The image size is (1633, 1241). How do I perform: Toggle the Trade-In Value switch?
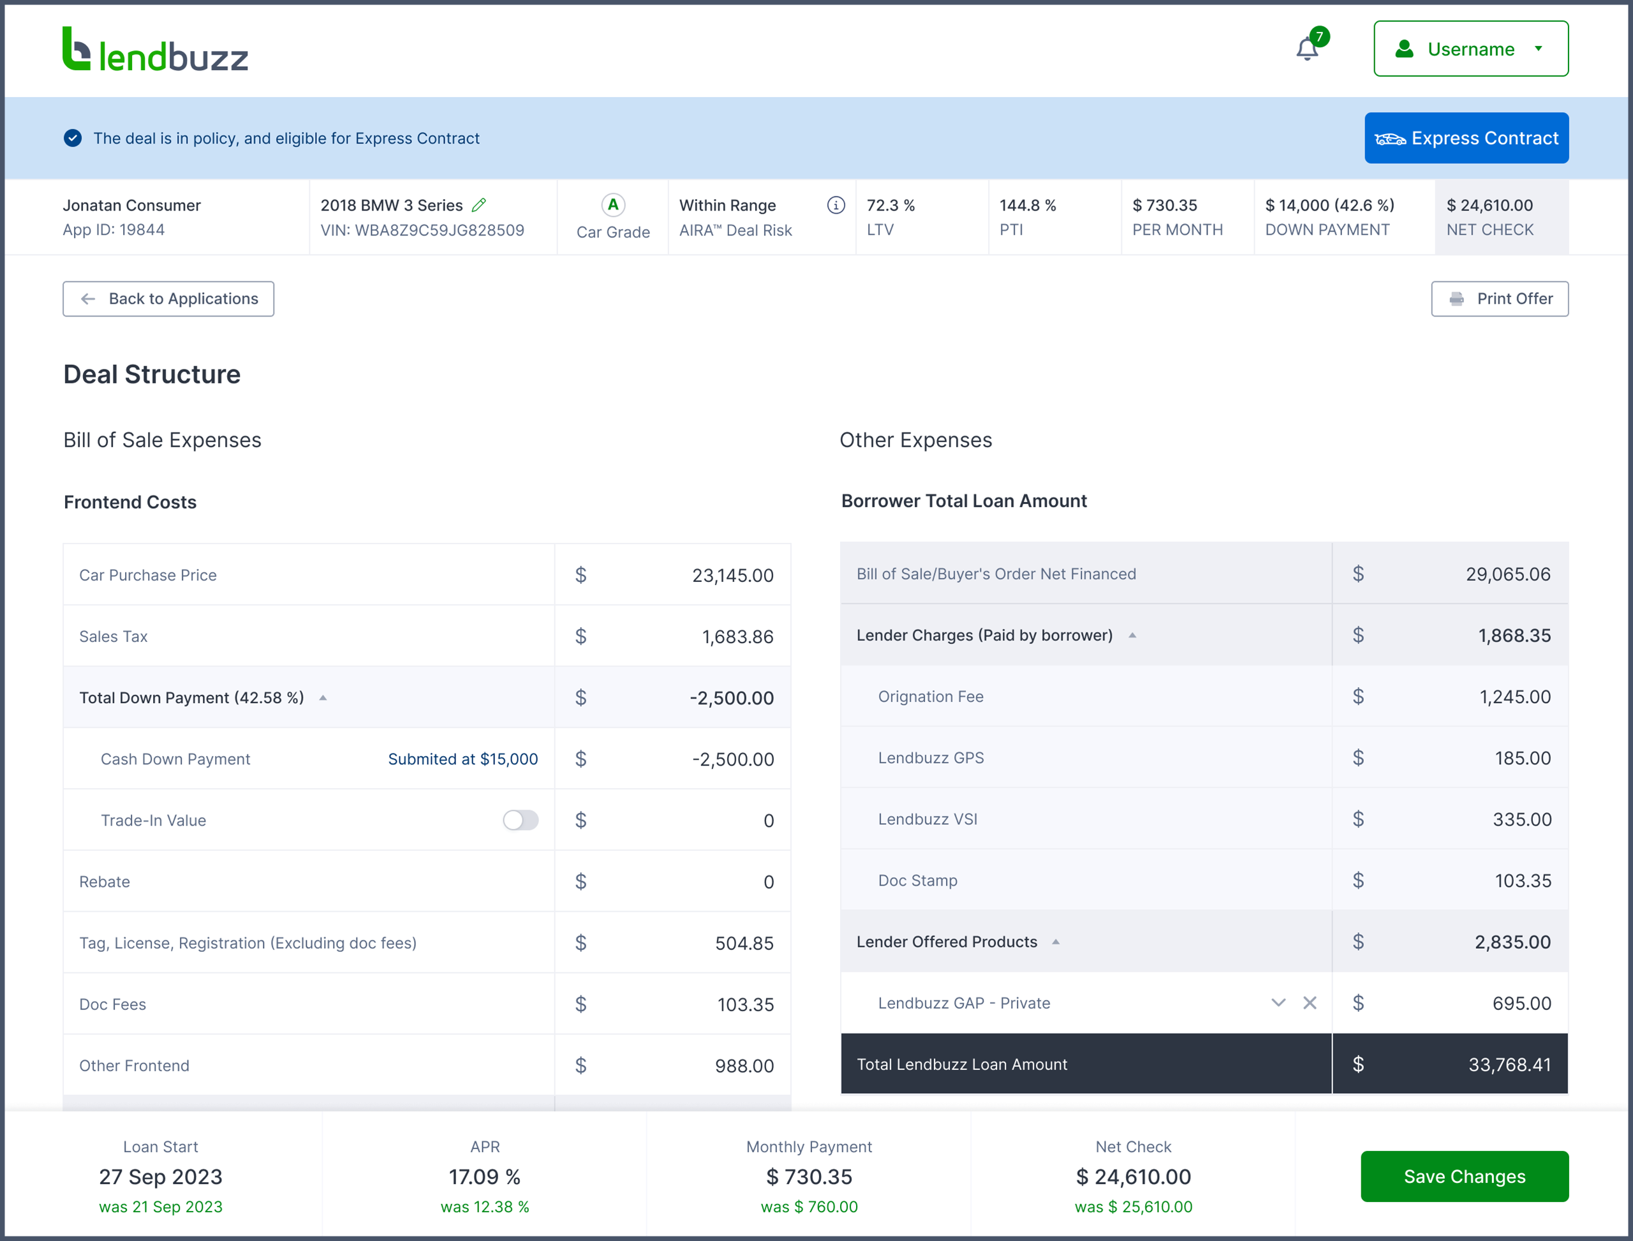[521, 820]
